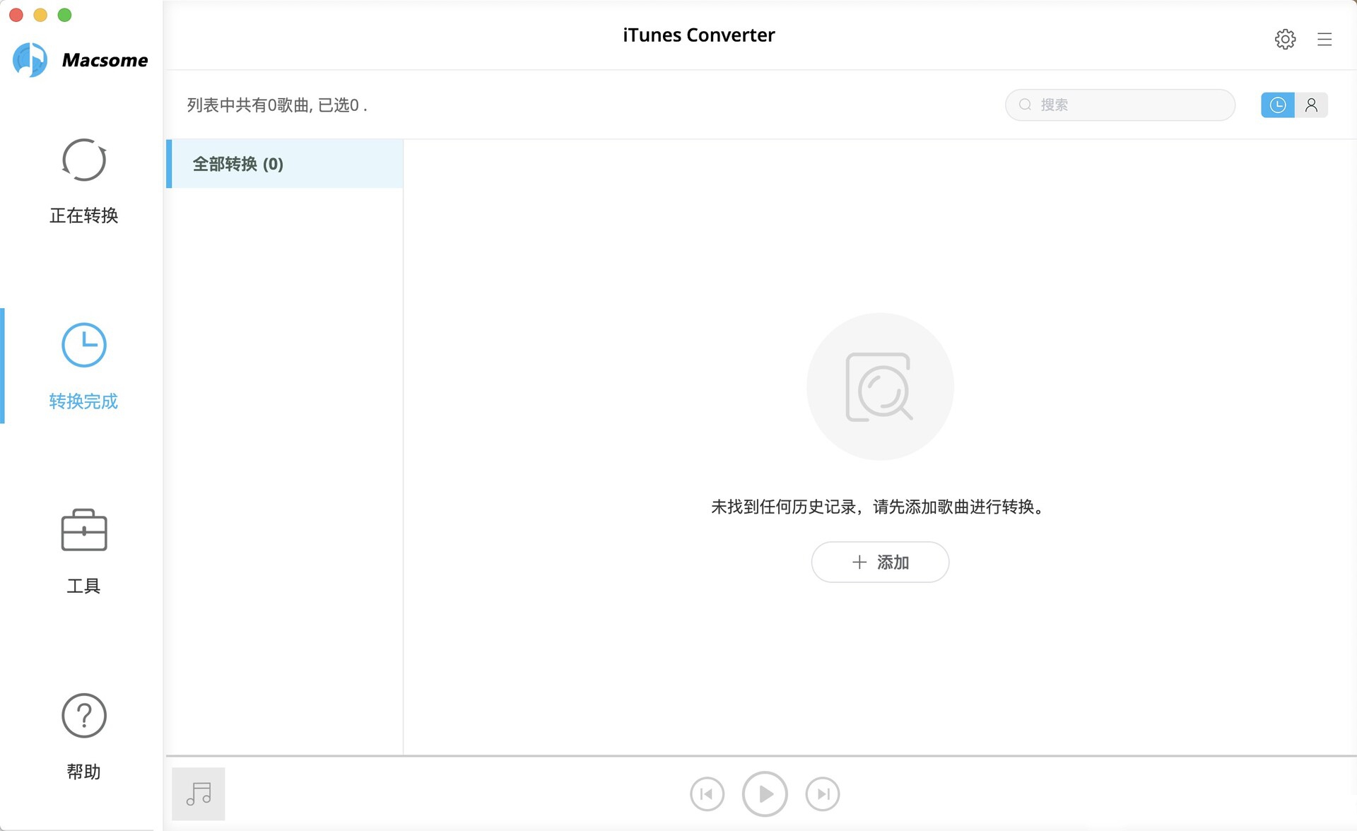Open the 工具 (Tools) toolbox icon
The height and width of the screenshot is (831, 1357).
coord(83,530)
